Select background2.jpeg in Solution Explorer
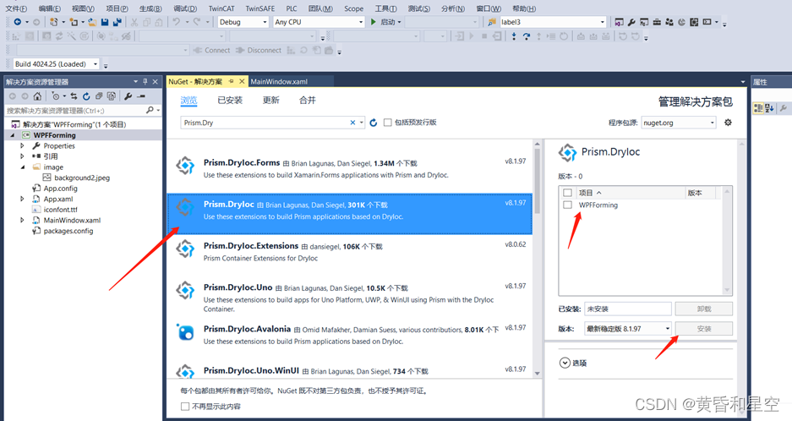 coord(76,178)
